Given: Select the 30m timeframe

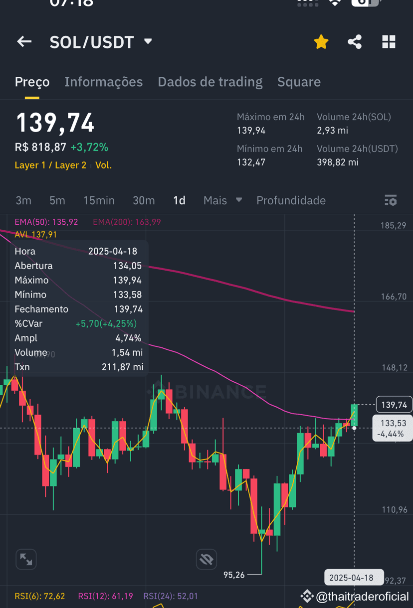Looking at the screenshot, I should point(144,200).
